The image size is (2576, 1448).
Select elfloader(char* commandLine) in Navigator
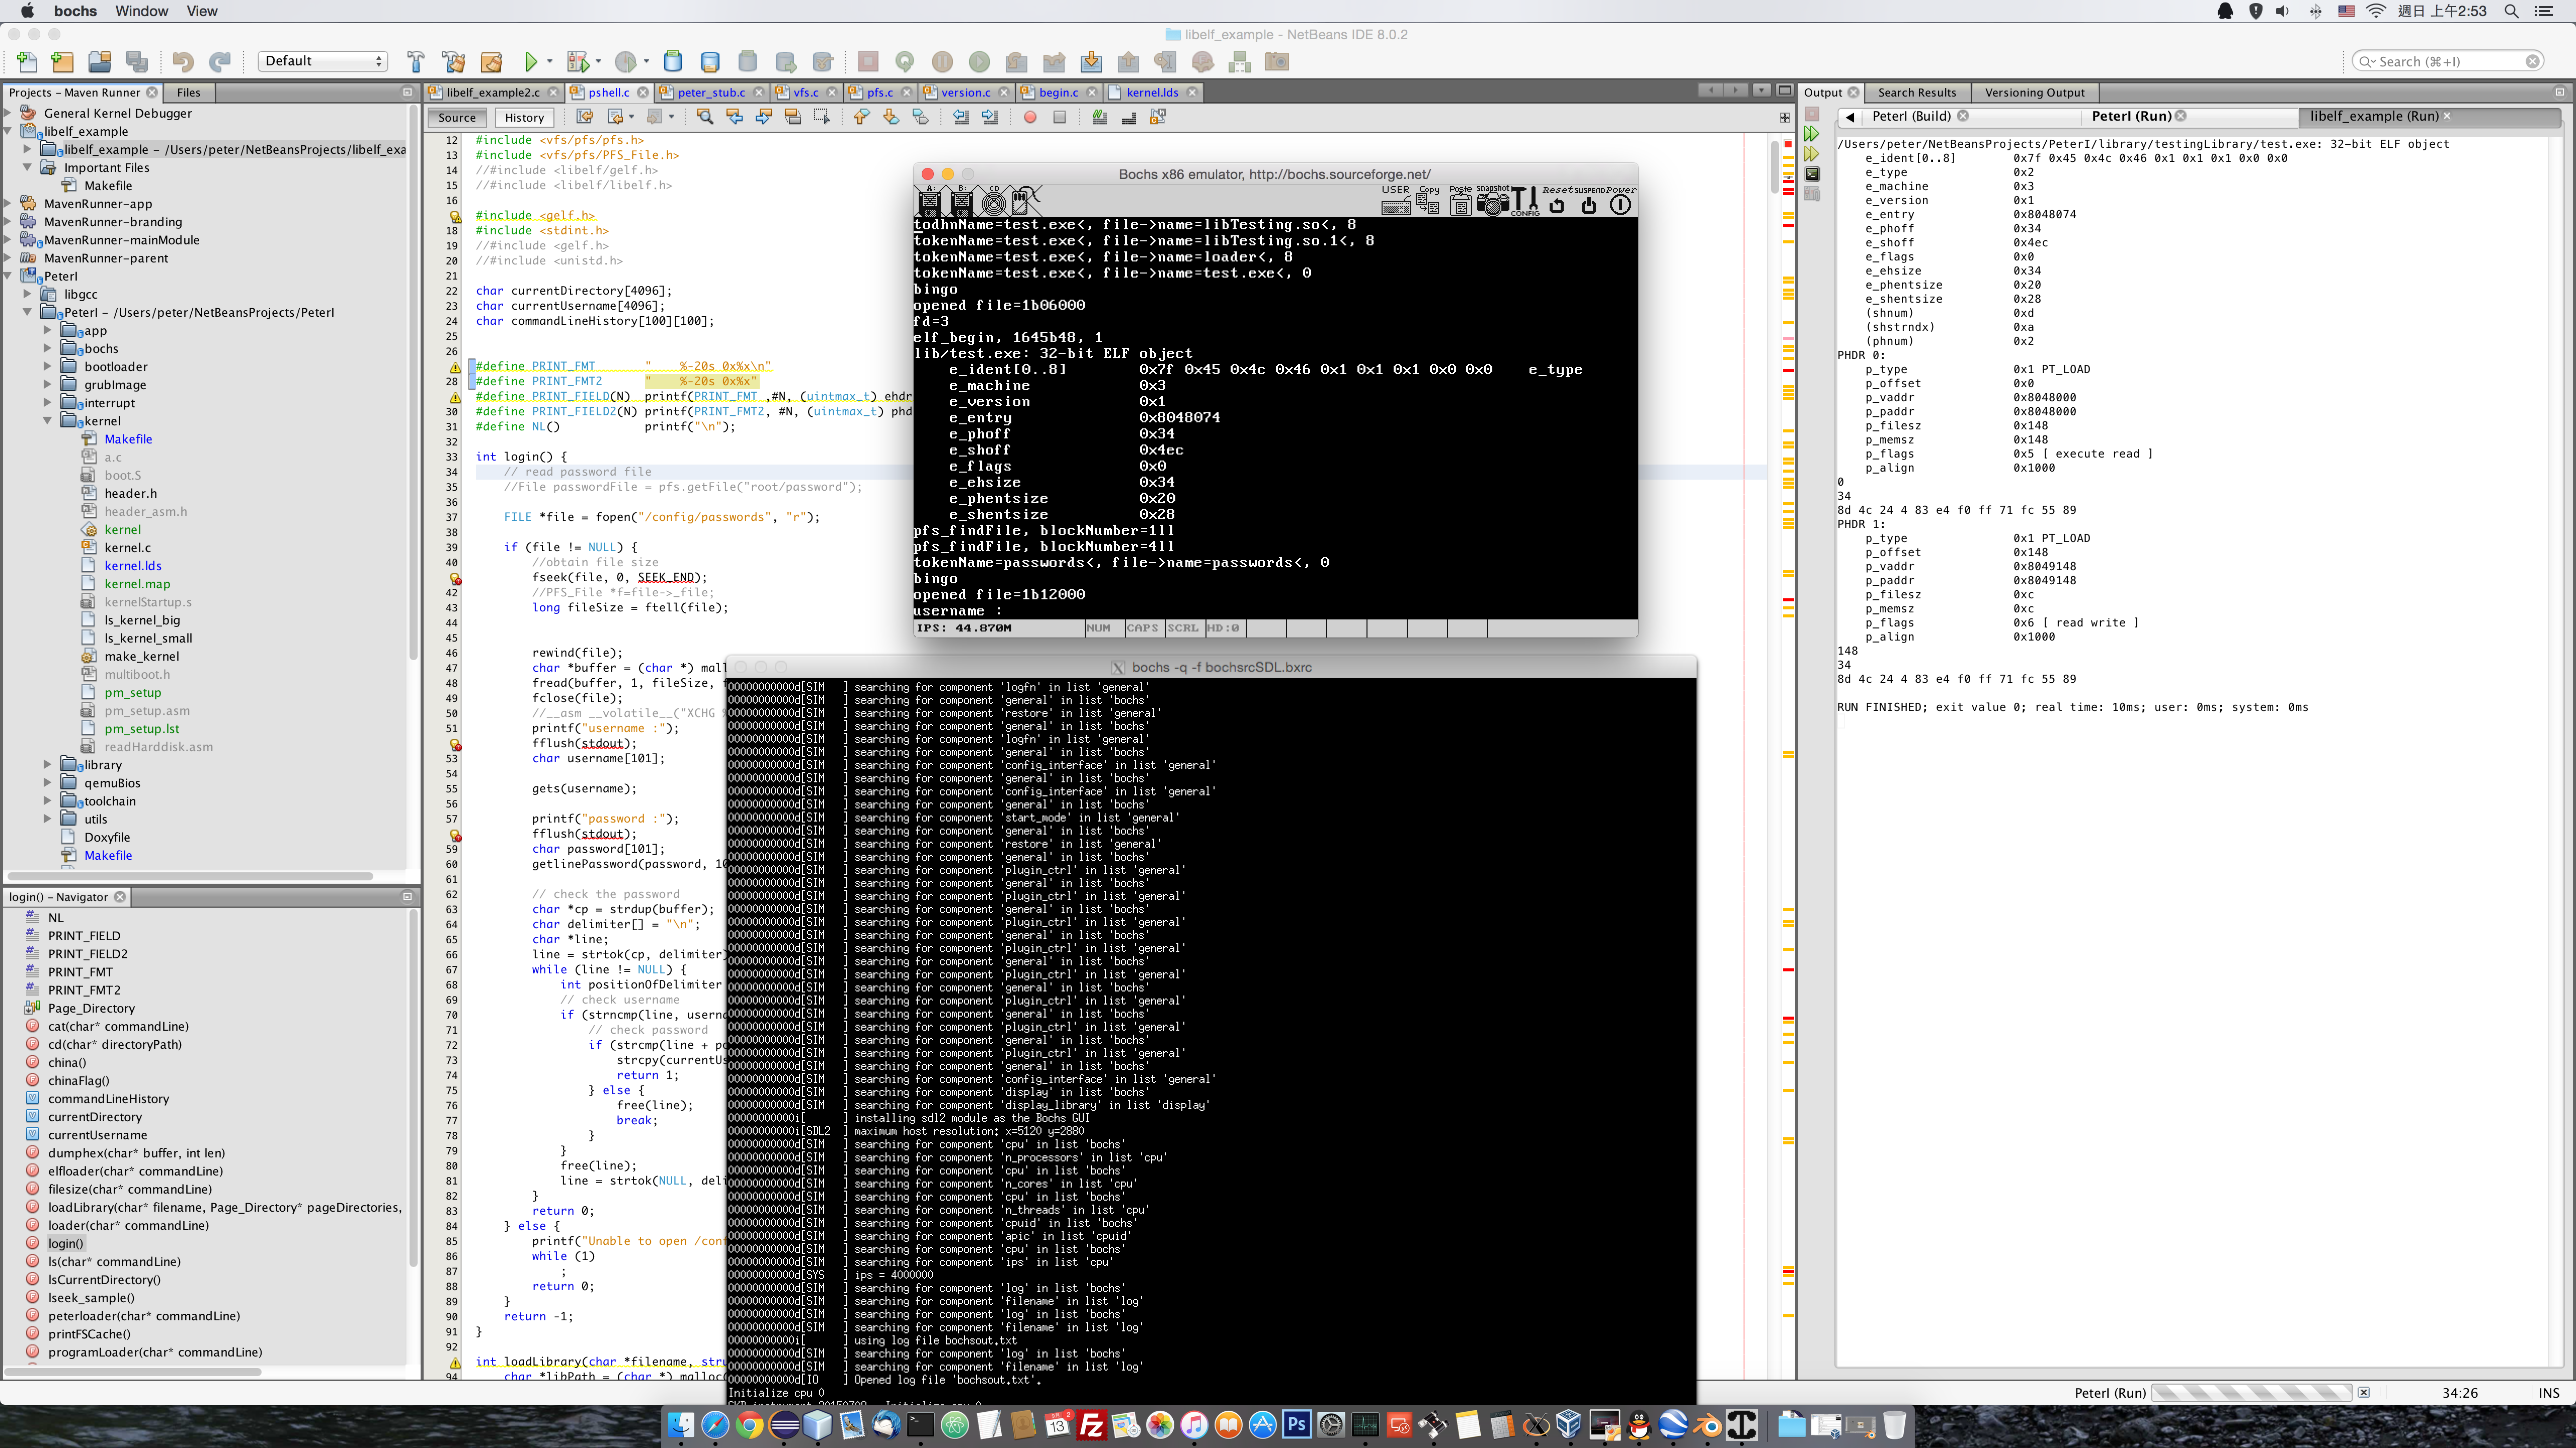click(135, 1171)
